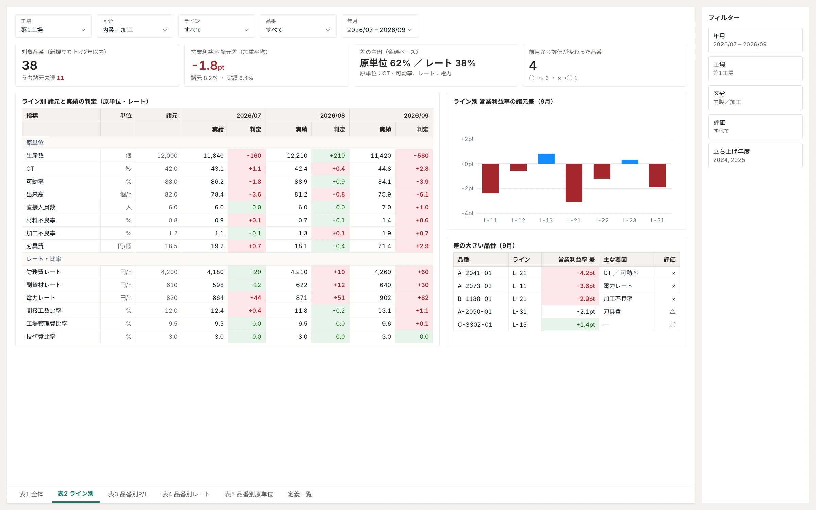Click the △ rating icon for A-2090-01
Image resolution: width=816 pixels, height=510 pixels.
673,311
